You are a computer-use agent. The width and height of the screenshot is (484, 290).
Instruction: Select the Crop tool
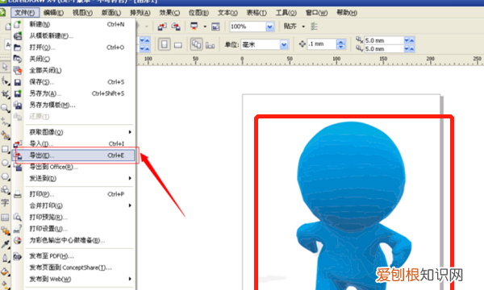point(5,94)
